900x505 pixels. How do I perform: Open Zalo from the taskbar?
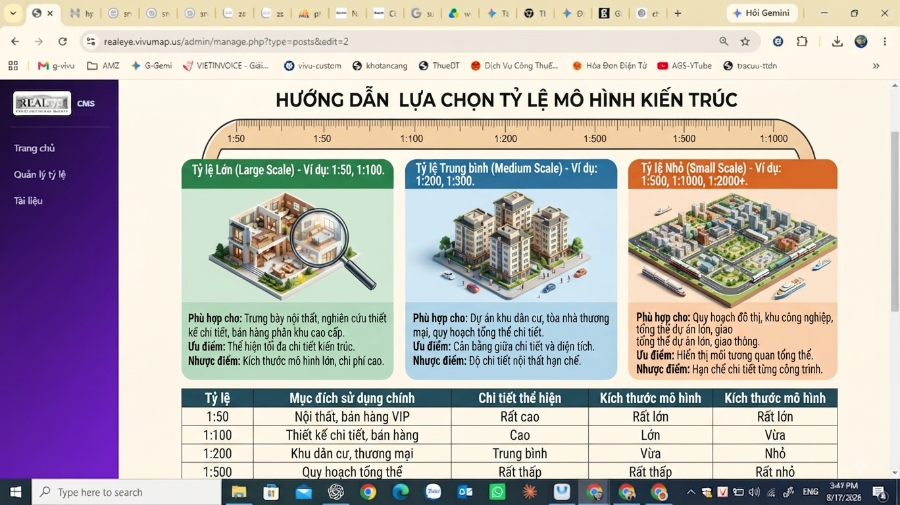tap(433, 492)
